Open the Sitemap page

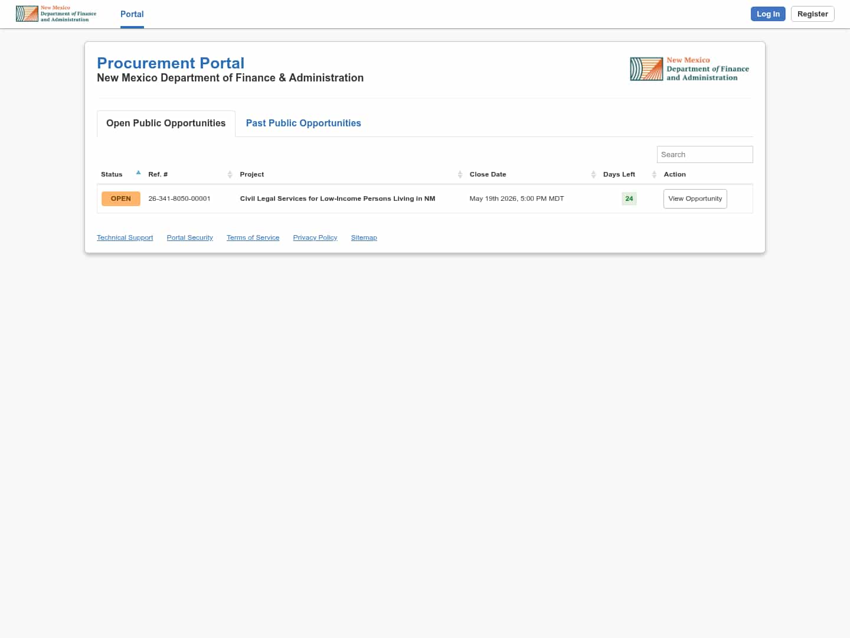tap(364, 237)
